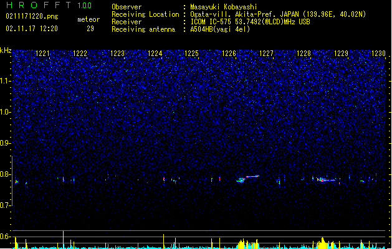The height and width of the screenshot is (249, 392).
Task: Select the filename 0211171220.png
Action: [x=32, y=16]
